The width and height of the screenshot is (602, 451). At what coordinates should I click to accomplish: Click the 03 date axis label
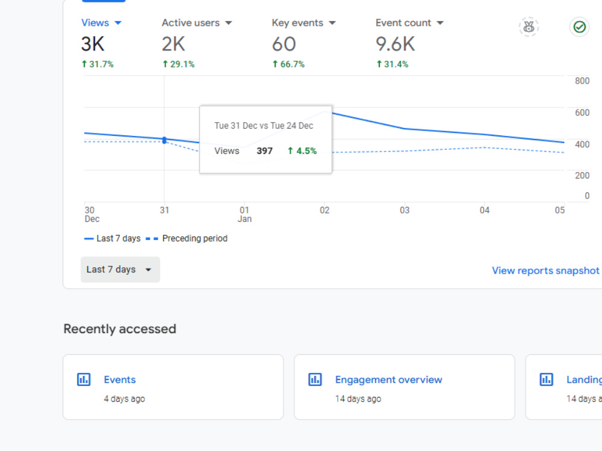pyautogui.click(x=405, y=210)
